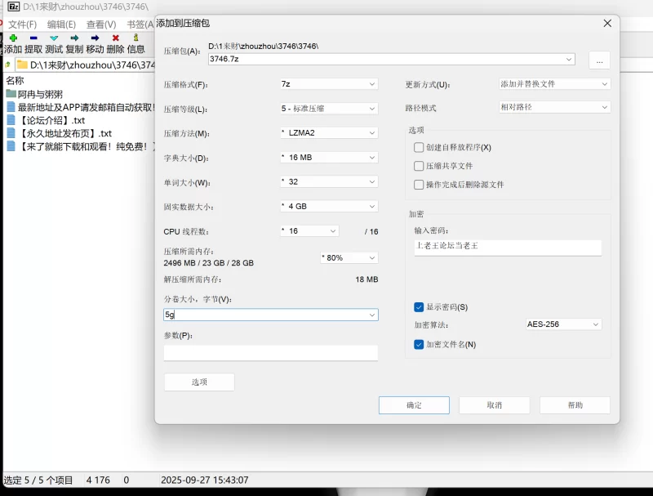The image size is (653, 496).
Task: Click the green plus 添加 (Add) toolbar icon
Action: click(x=13, y=38)
